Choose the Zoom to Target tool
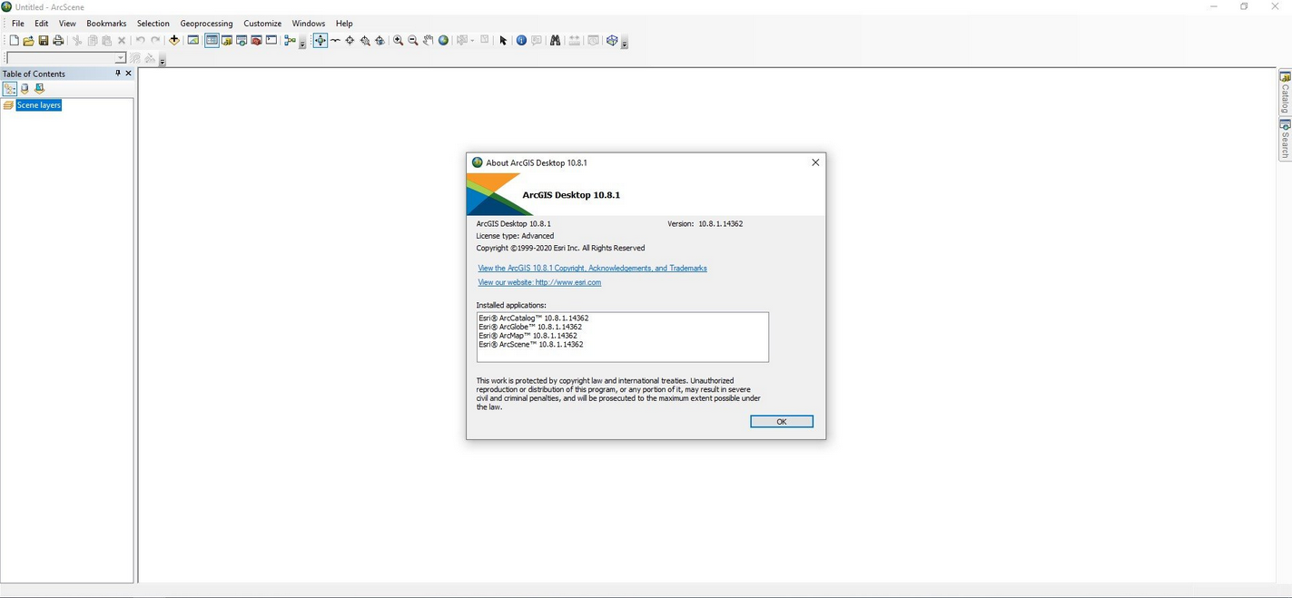The image size is (1292, 598). (365, 41)
